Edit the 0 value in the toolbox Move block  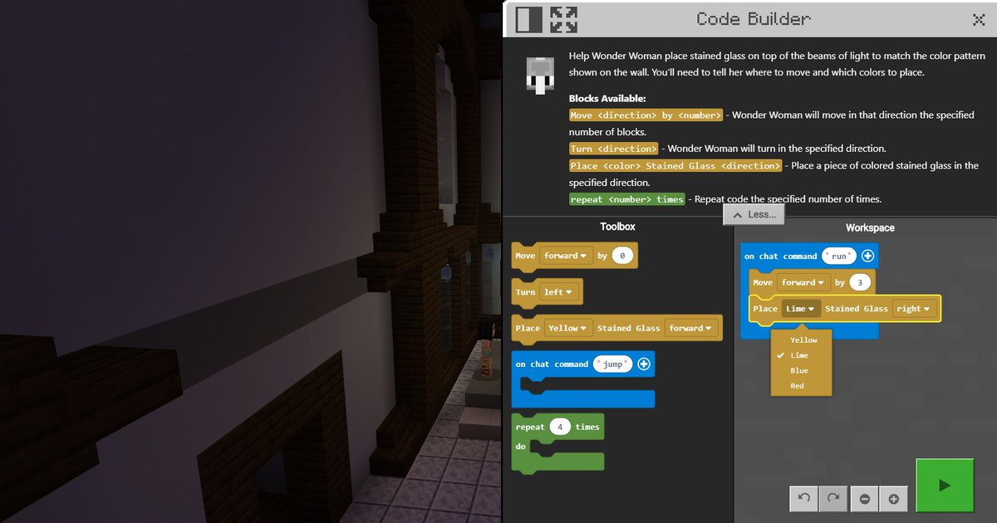point(623,256)
